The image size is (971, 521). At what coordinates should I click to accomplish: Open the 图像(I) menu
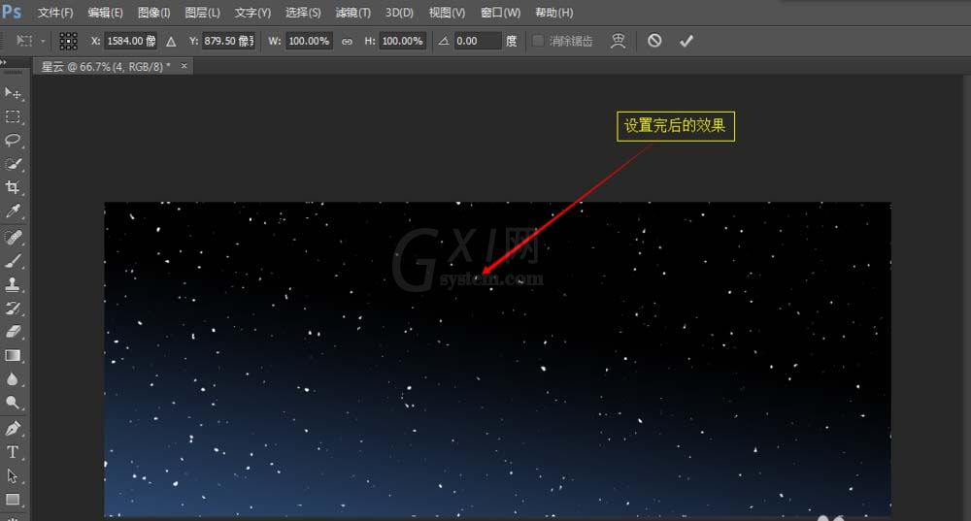pyautogui.click(x=153, y=13)
